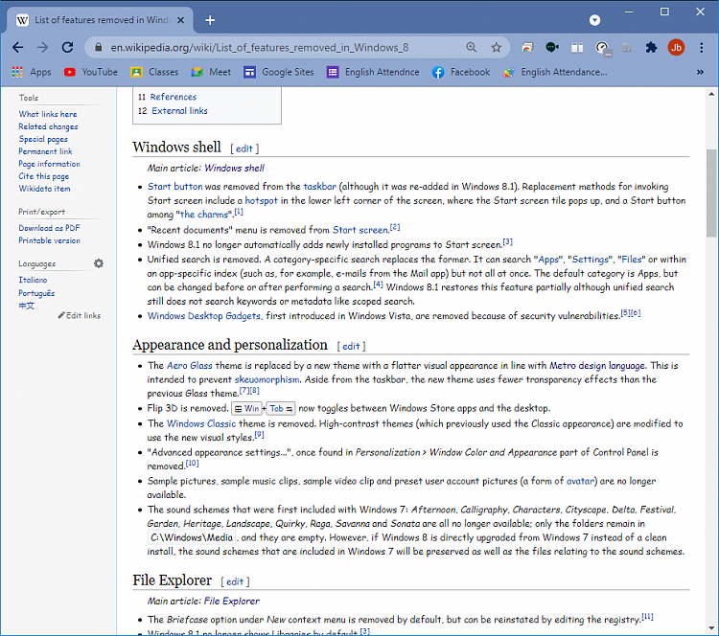Open the hotspot link
Screen dimensions: 719x636
point(261,200)
